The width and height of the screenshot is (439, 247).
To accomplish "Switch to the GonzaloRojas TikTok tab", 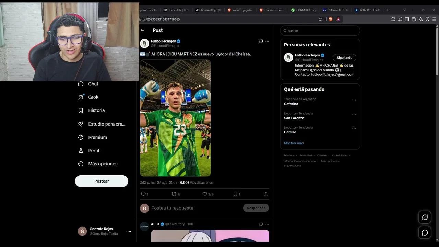I will coord(209,10).
